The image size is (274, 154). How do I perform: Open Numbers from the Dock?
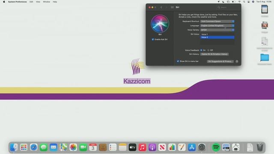[172, 147]
